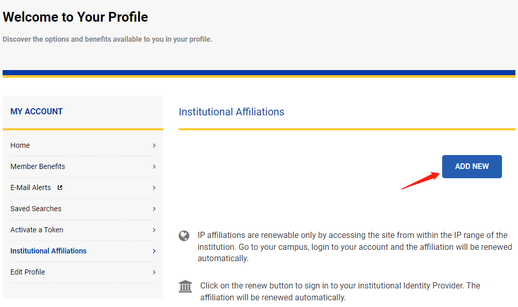Image resolution: width=518 pixels, height=307 pixels.
Task: Click the chevron arrow next to Home
Action: [154, 146]
